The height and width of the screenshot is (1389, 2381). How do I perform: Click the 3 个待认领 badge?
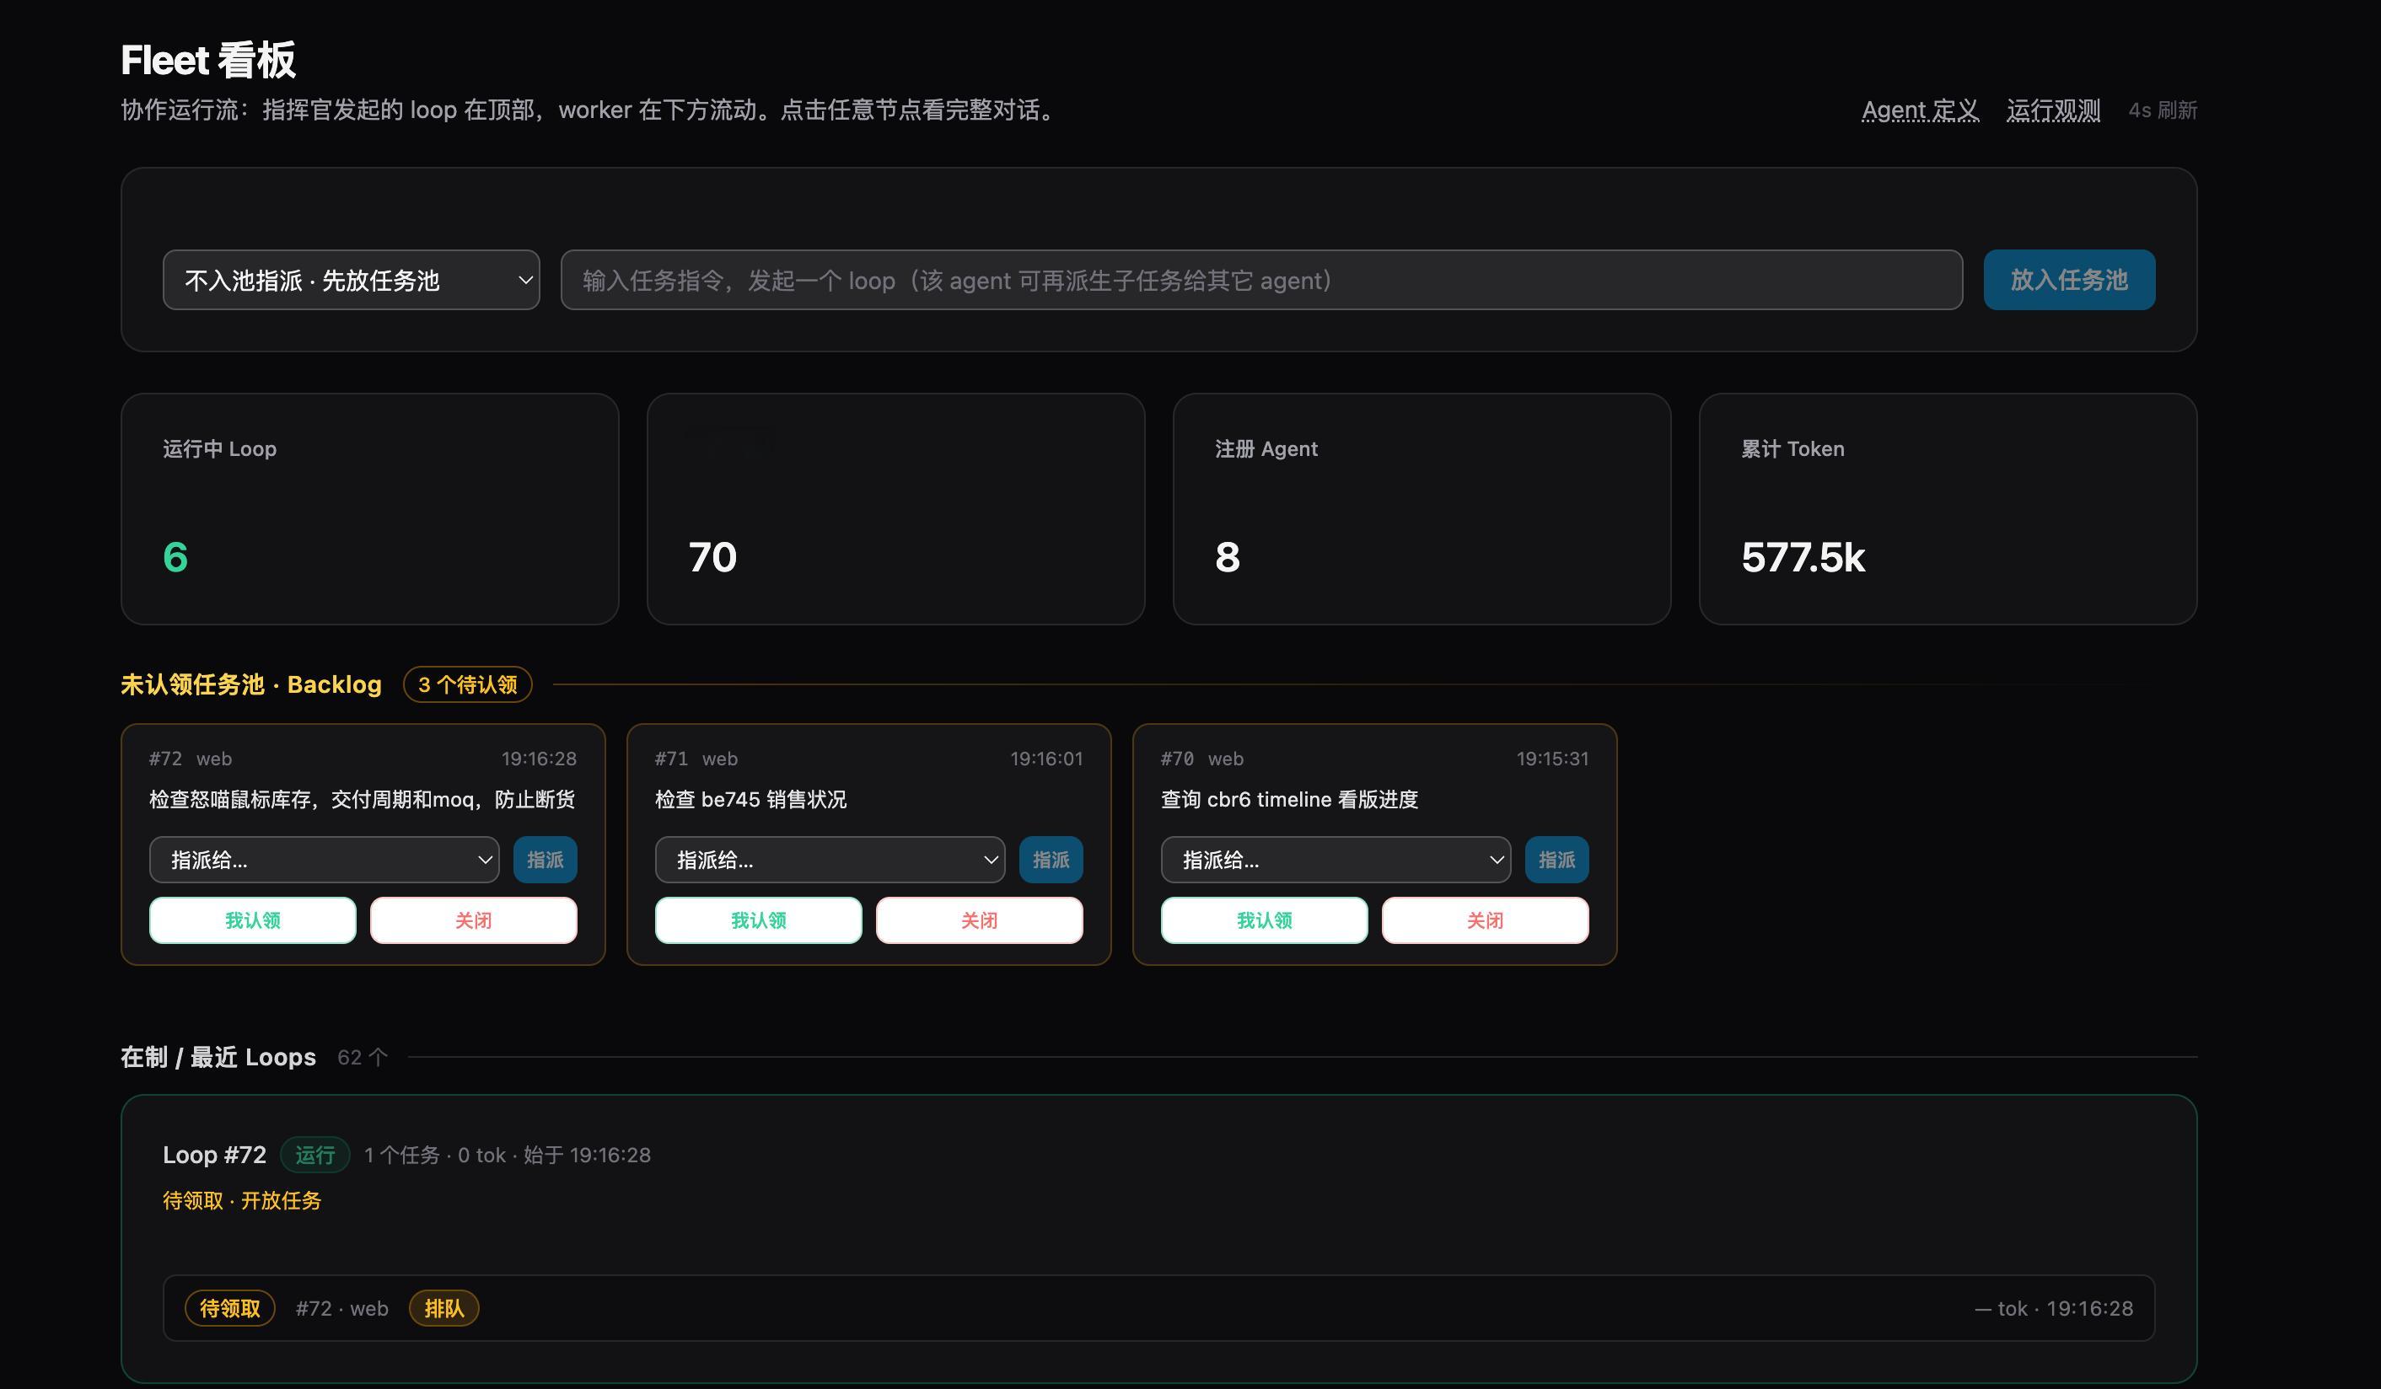[x=468, y=684]
